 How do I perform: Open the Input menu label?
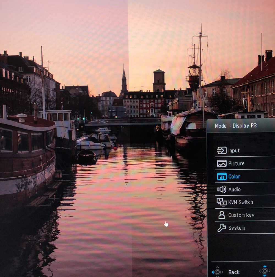[x=234, y=150]
